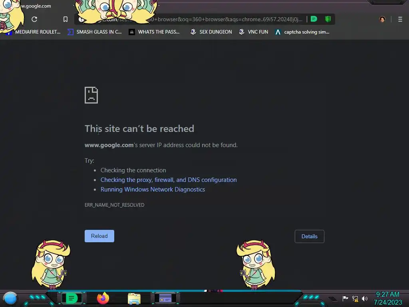The height and width of the screenshot is (307, 409).
Task: Reload the page using toolbar refresh icon
Action: point(34,19)
